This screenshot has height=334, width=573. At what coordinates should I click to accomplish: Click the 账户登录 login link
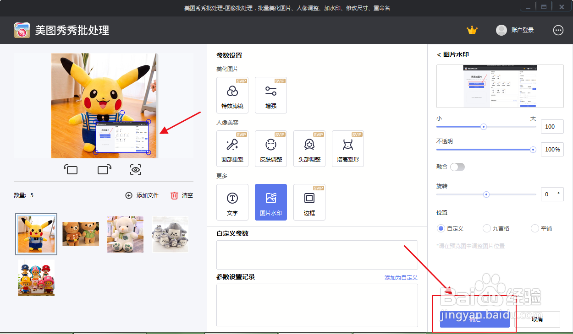click(x=523, y=30)
